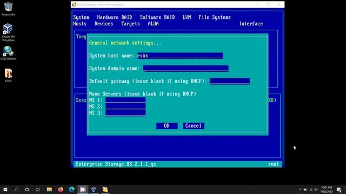Open the File Systems menu
Screen dimensions: 346x194
[x=215, y=17]
